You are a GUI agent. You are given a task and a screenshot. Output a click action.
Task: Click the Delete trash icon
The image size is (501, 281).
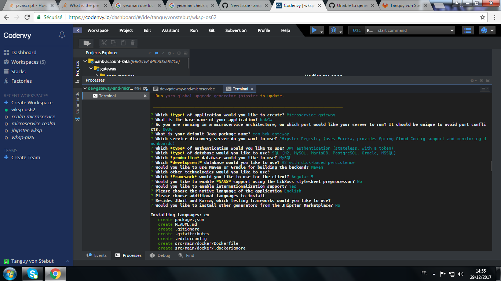pos(133,43)
